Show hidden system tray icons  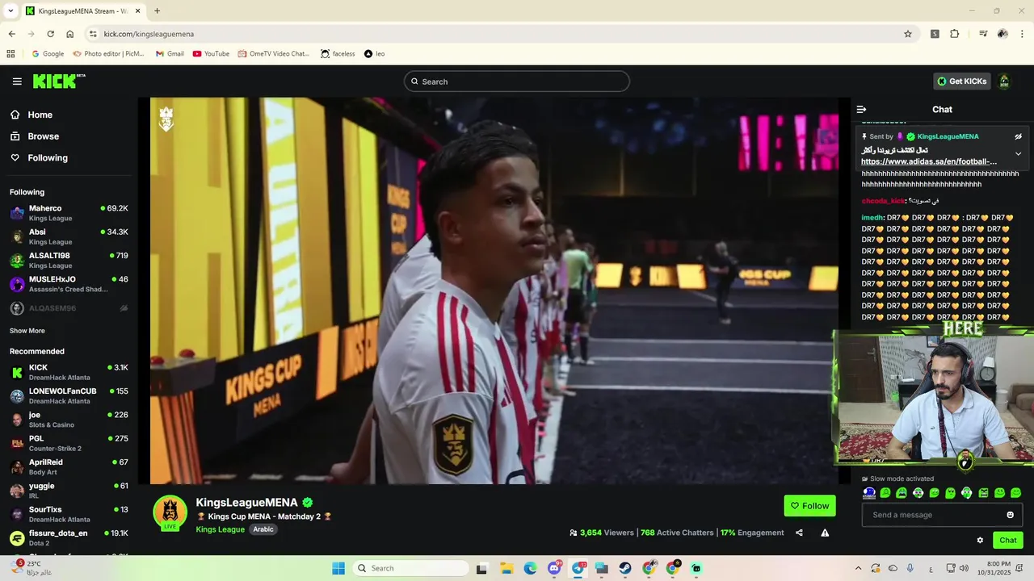(x=858, y=568)
